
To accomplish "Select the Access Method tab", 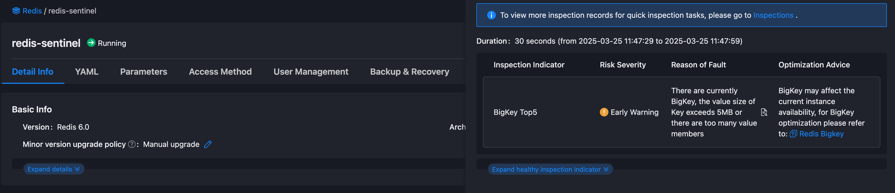I will 220,72.
